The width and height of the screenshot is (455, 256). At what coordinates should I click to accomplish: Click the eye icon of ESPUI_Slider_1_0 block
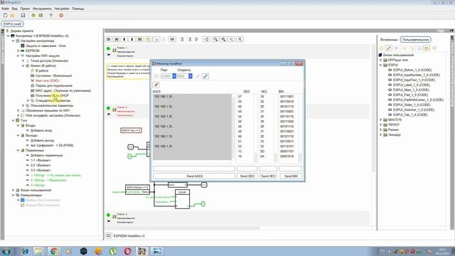point(390,105)
